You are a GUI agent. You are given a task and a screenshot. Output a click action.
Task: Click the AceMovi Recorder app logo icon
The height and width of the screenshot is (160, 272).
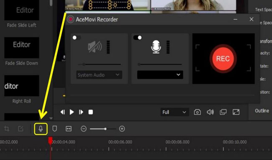pos(70,19)
